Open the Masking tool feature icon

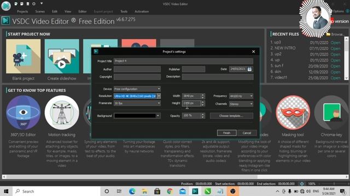coord(293,113)
